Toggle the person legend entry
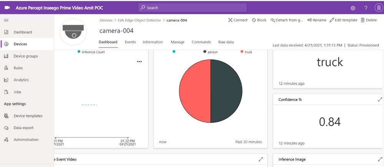The height and width of the screenshot is (167, 384). point(210,52)
